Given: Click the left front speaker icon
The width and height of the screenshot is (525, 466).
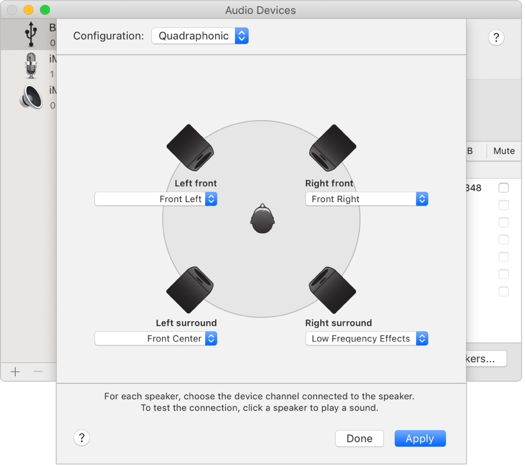Looking at the screenshot, I should (x=190, y=148).
